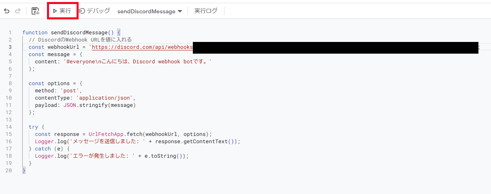Open the 実行ログ execution log

pyautogui.click(x=206, y=11)
